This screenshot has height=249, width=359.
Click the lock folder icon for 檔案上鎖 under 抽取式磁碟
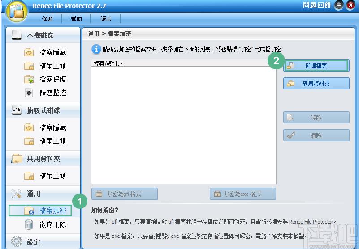pos(29,141)
